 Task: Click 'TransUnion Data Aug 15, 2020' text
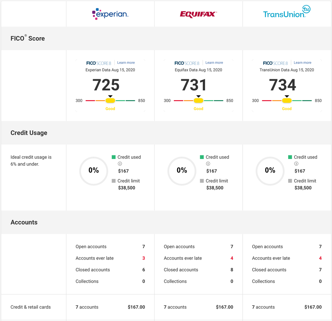coord(287,70)
